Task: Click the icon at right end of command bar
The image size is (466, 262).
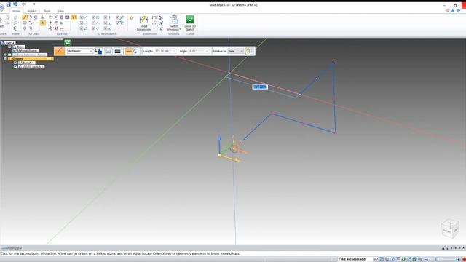Action: (249, 51)
